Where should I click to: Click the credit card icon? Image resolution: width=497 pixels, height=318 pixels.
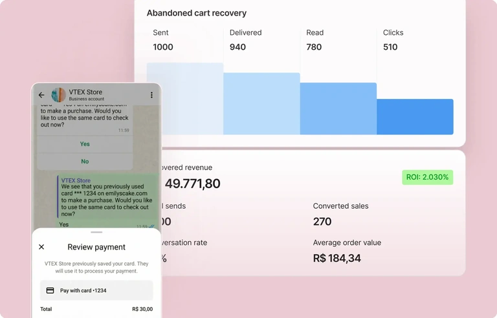pyautogui.click(x=50, y=290)
